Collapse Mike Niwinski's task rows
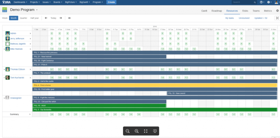The image size is (280, 138). 4,49
